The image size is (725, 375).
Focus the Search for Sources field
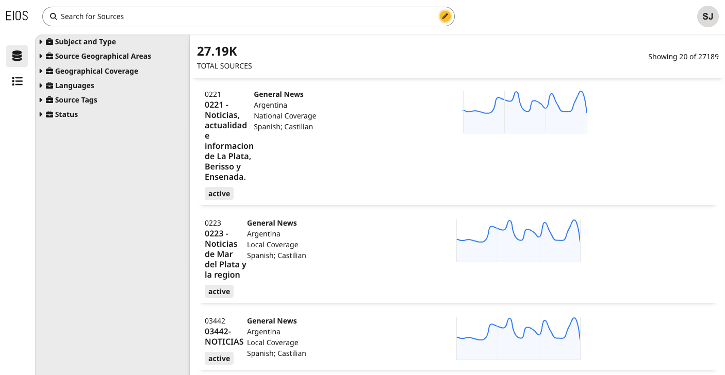[x=248, y=16]
